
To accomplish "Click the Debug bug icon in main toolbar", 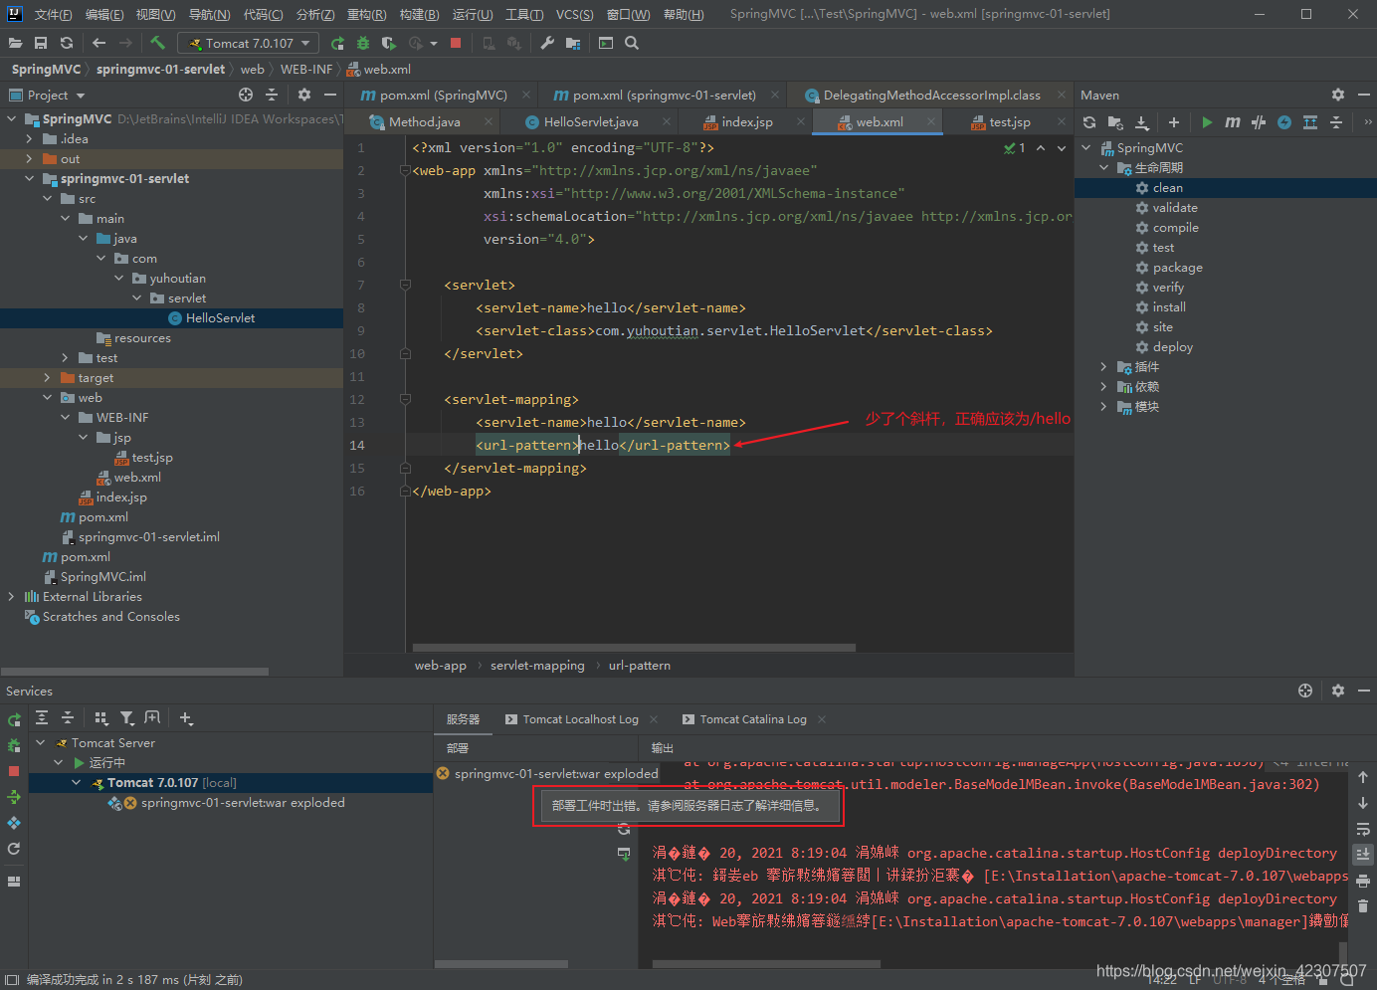I will (363, 43).
